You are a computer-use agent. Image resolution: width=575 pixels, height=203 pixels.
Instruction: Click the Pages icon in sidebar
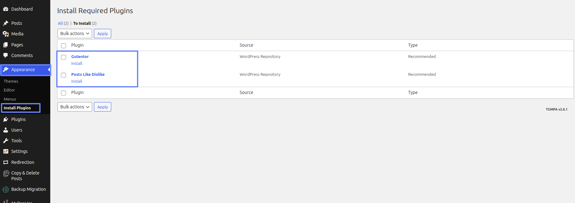[6, 45]
